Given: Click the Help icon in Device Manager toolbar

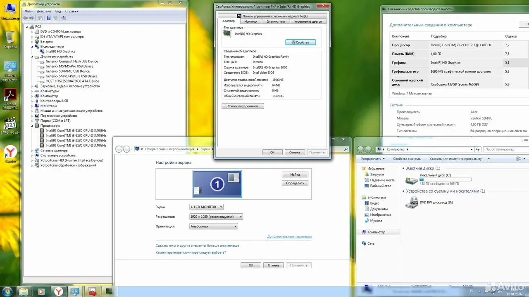Looking at the screenshot, I should pyautogui.click(x=48, y=18).
